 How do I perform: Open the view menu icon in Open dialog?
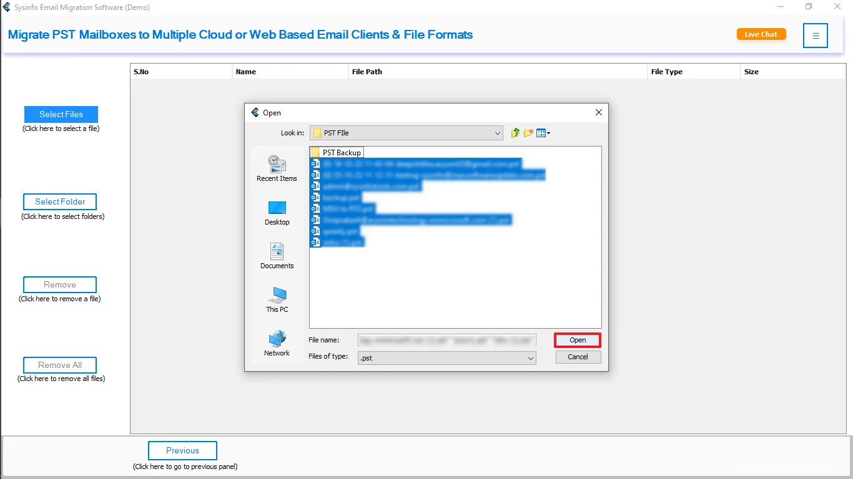click(543, 133)
